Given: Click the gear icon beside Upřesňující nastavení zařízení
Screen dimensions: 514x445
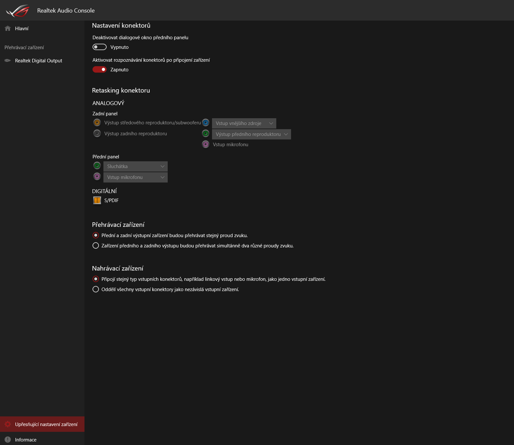Looking at the screenshot, I should tap(8, 424).
